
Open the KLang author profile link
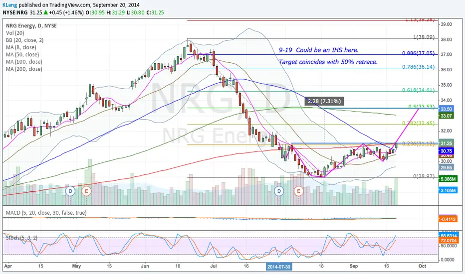point(10,5)
